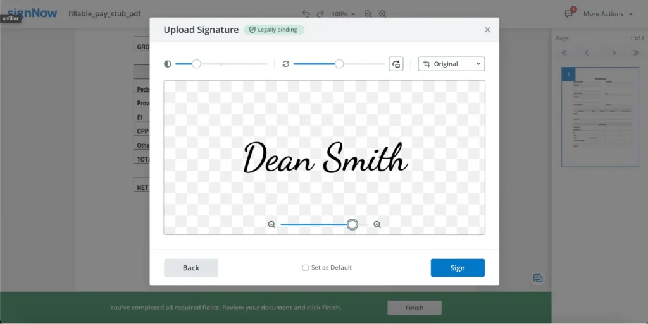Enable the Set as Default checkbox

(306, 268)
